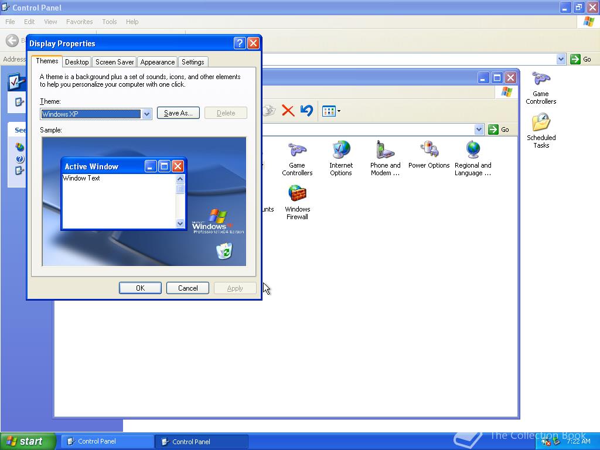Open the Help menu

click(x=132, y=22)
